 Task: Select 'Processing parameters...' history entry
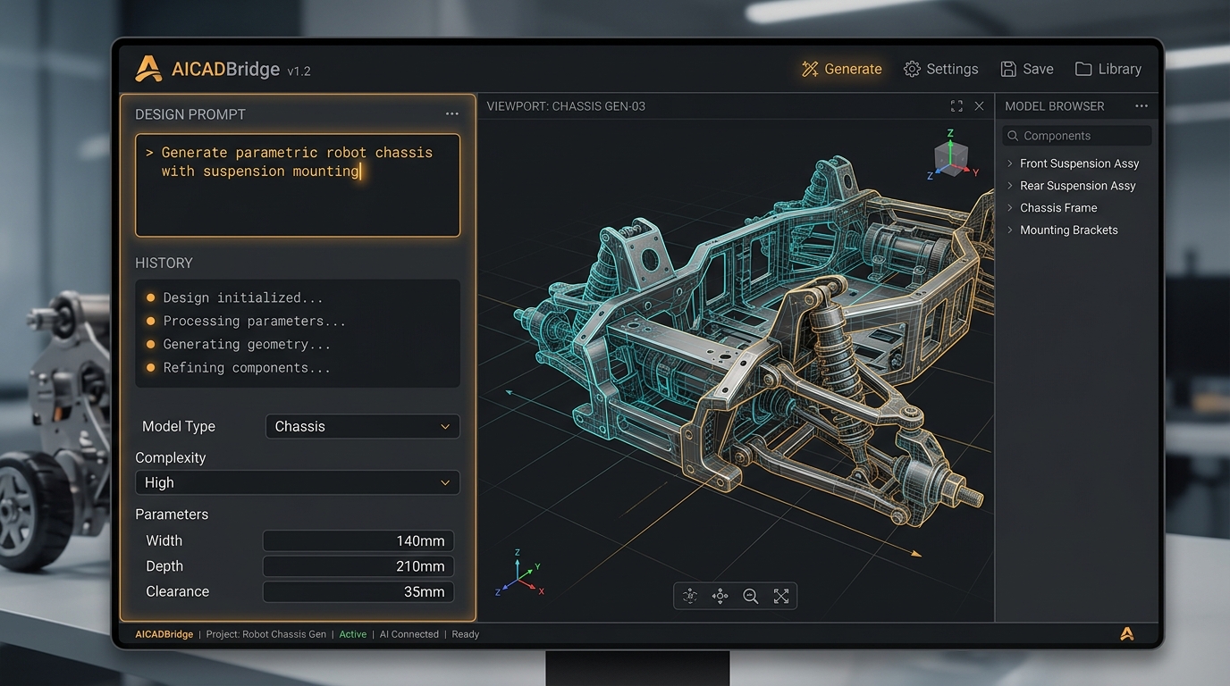pos(245,321)
